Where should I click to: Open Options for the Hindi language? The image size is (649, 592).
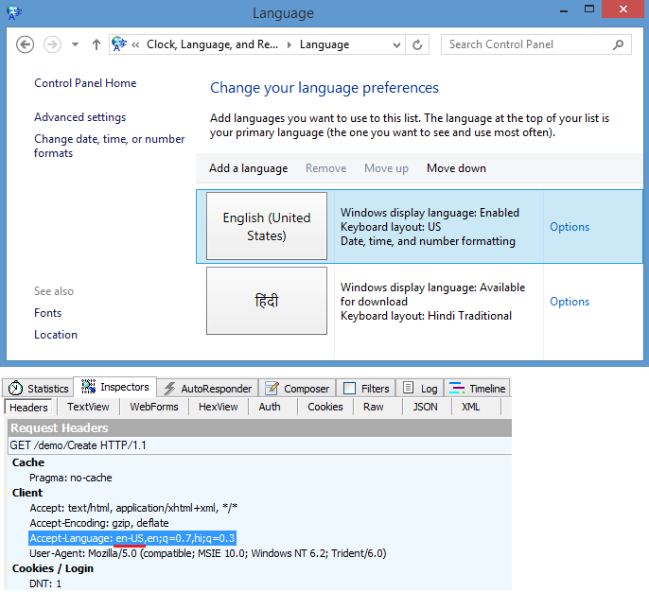(x=570, y=302)
